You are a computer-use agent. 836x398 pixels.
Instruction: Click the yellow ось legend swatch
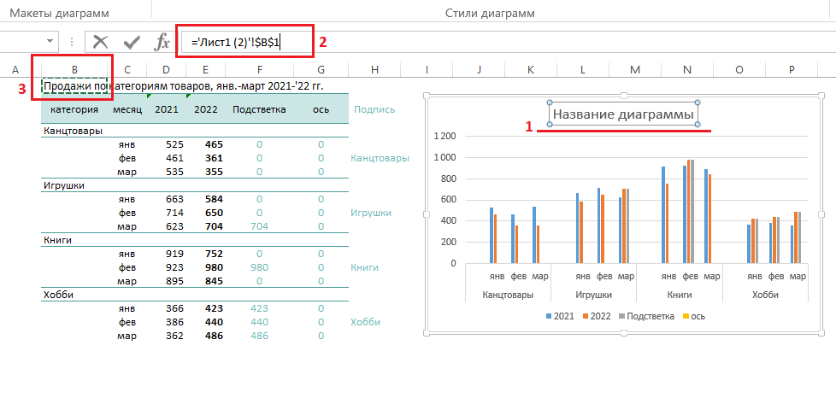tap(687, 316)
